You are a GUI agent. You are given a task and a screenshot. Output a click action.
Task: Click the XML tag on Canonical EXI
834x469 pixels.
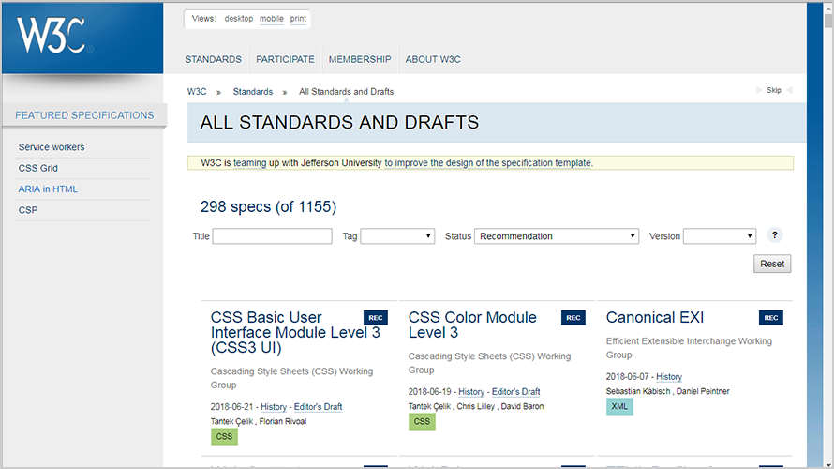(x=619, y=406)
